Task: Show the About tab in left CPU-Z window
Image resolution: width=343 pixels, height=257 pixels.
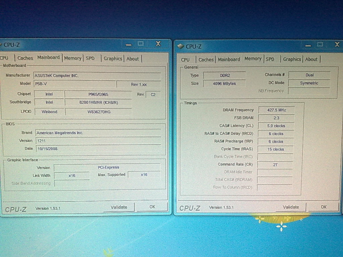Action: tap(133, 59)
